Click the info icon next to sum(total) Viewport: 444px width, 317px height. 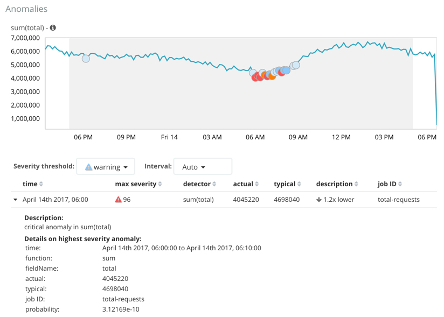52,27
